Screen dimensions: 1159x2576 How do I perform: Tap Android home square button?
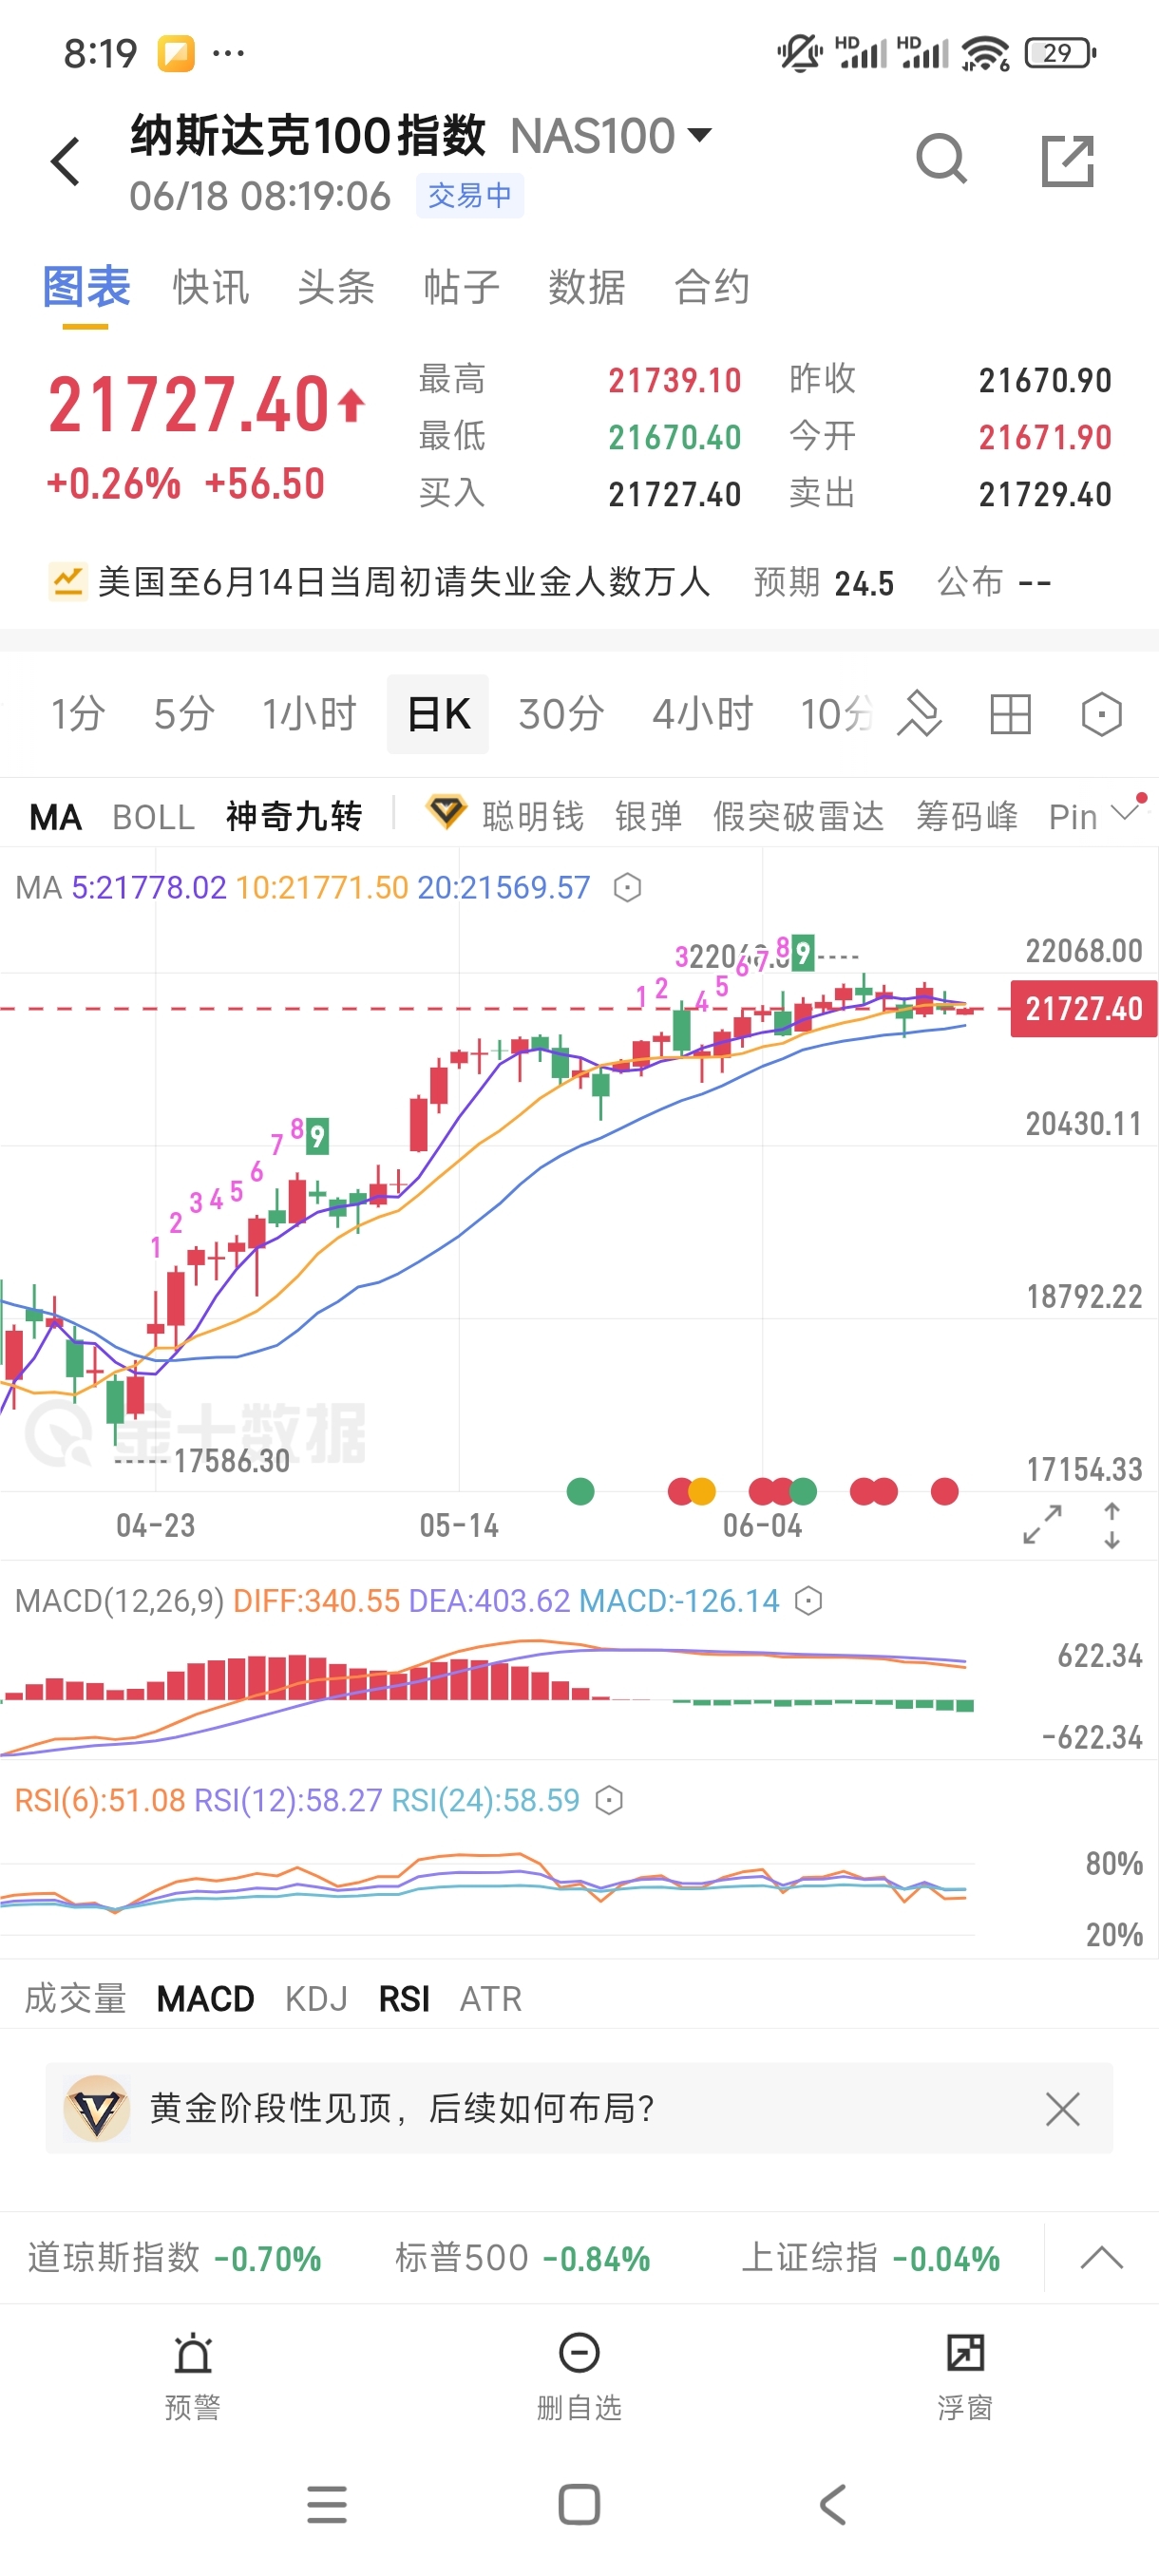tap(579, 2505)
